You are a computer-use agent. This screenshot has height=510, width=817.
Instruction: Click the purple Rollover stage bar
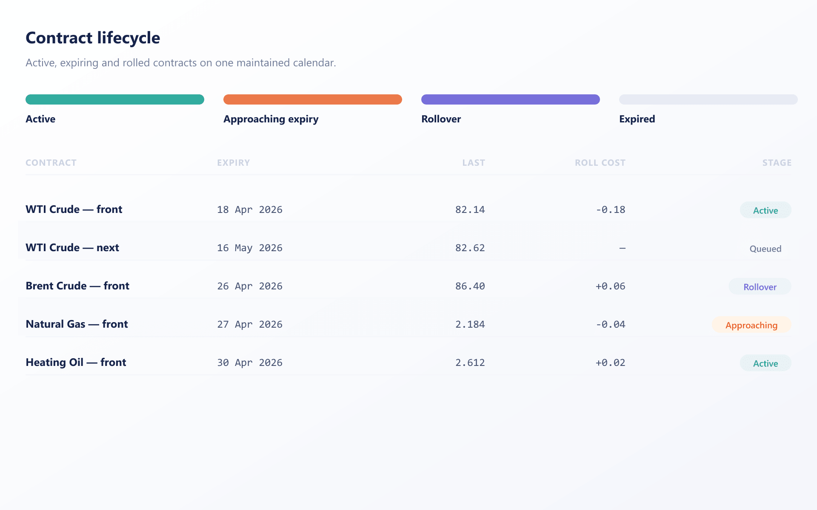point(511,99)
